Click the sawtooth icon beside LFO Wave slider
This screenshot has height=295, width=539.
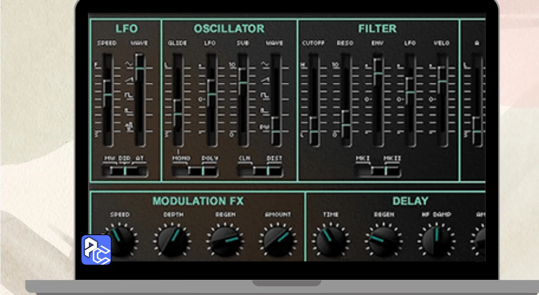pos(128,80)
